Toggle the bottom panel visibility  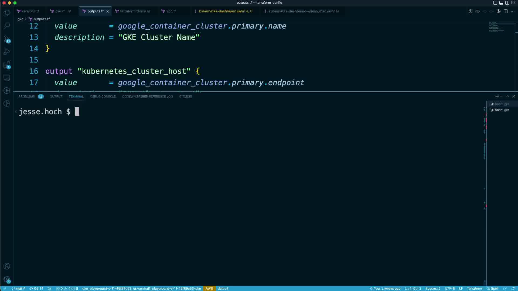(x=501, y=3)
